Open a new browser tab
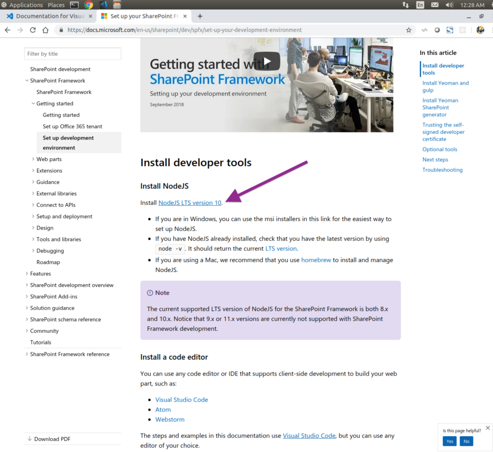The image size is (493, 452). pyautogui.click(x=200, y=16)
